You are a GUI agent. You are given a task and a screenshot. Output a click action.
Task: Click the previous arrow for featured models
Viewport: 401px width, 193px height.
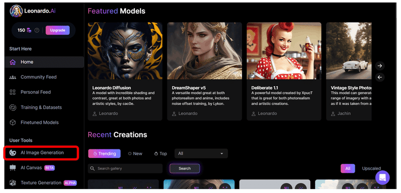point(380,77)
